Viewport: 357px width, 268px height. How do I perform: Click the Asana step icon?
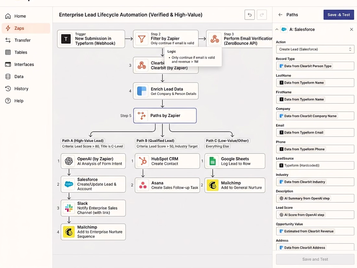point(143,185)
